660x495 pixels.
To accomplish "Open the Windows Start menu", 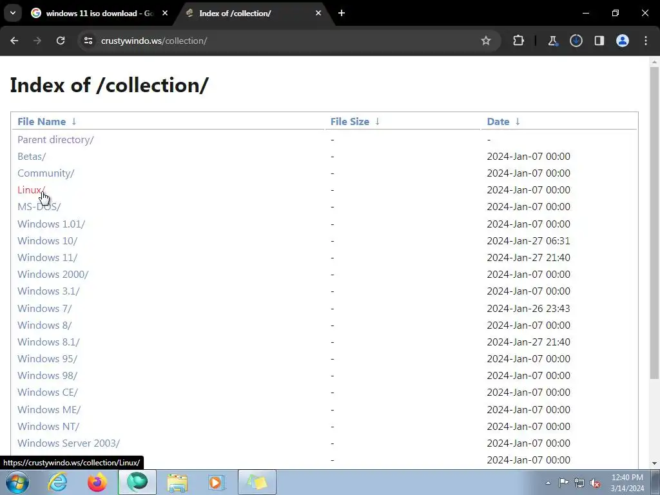I will pos(17,482).
